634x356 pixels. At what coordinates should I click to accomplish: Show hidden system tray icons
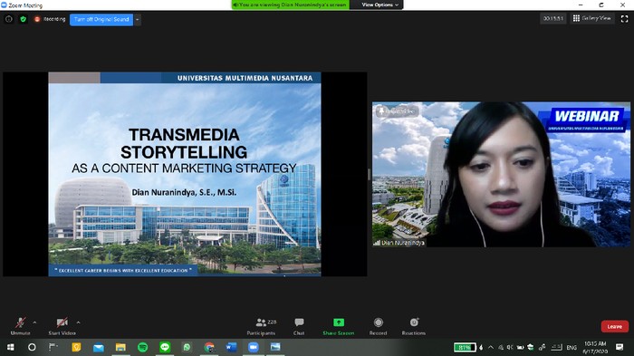point(491,347)
